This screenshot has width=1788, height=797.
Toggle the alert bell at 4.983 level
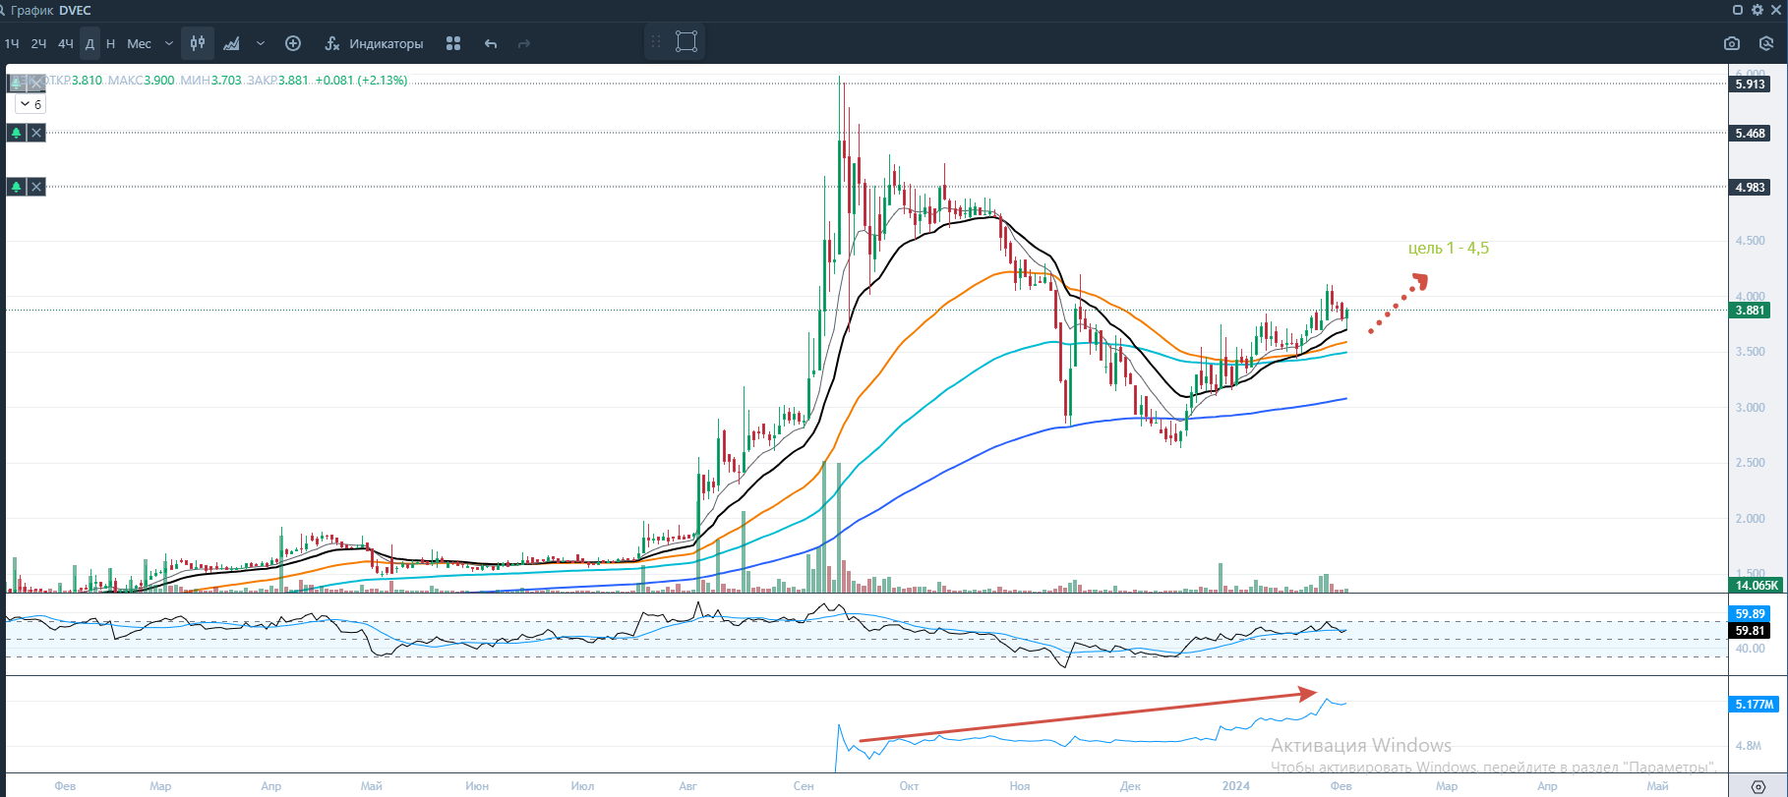click(x=17, y=187)
